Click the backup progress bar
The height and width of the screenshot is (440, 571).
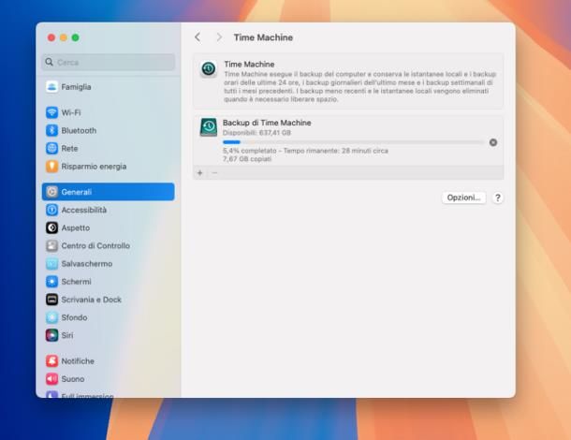pyautogui.click(x=354, y=142)
